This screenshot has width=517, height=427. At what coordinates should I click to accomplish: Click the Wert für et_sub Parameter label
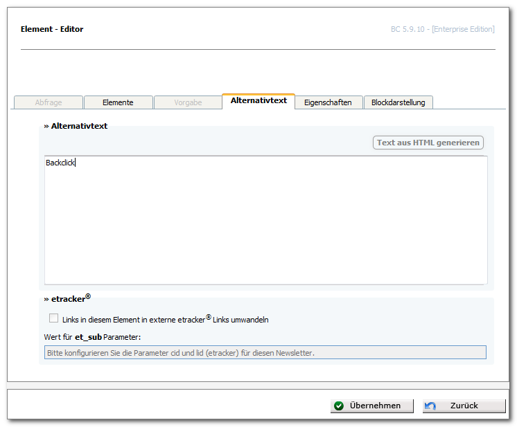92,337
